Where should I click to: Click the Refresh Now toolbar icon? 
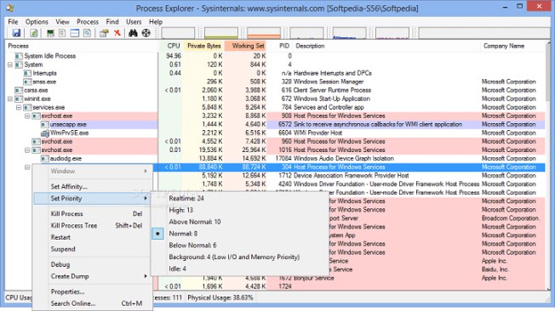click(x=34, y=33)
